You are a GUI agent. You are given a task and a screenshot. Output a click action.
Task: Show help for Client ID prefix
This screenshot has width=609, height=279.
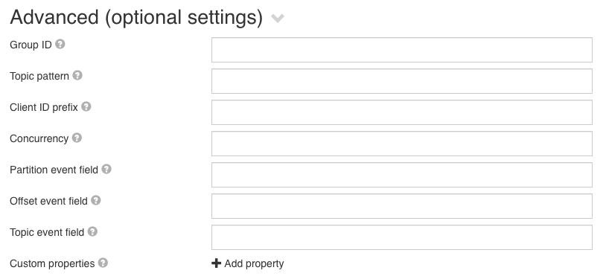(86, 106)
